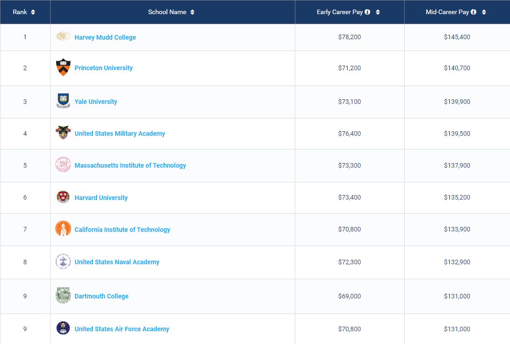This screenshot has height=344, width=510.
Task: Click the Princeton University shield logo
Action: pos(63,67)
